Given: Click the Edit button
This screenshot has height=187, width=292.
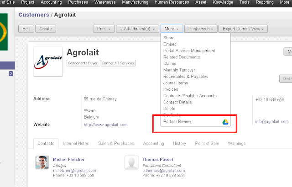Looking at the screenshot, I should coord(26,29).
